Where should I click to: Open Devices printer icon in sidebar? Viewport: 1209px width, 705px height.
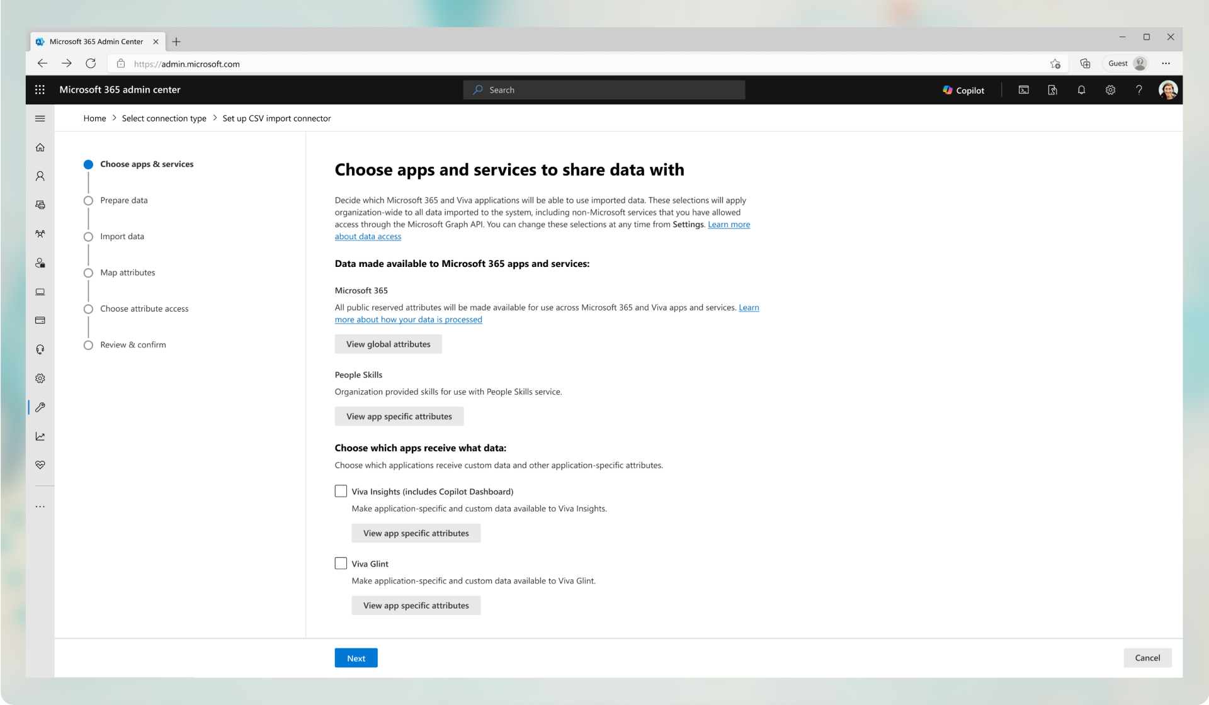40,205
